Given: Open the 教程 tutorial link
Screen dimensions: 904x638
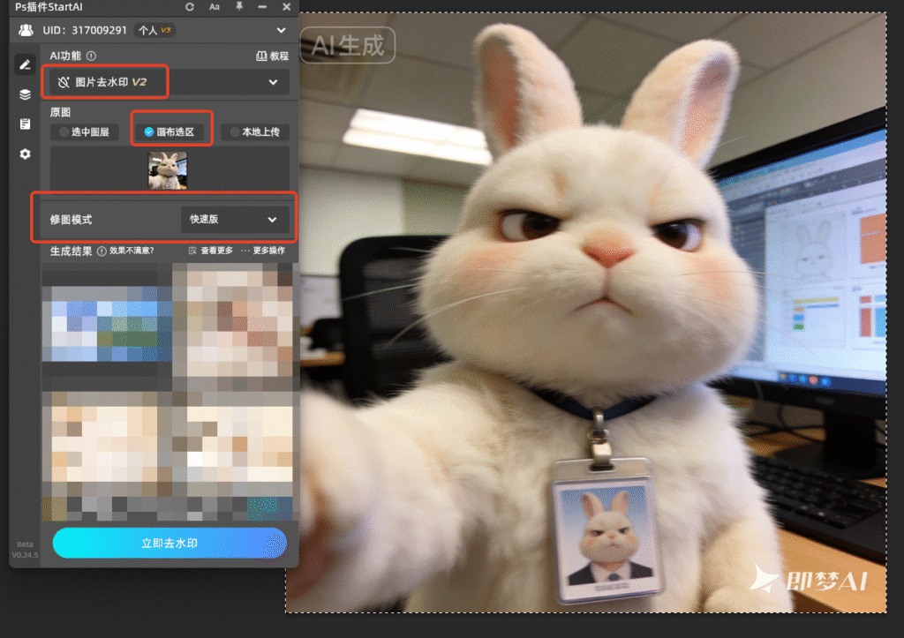Looking at the screenshot, I should pos(272,56).
